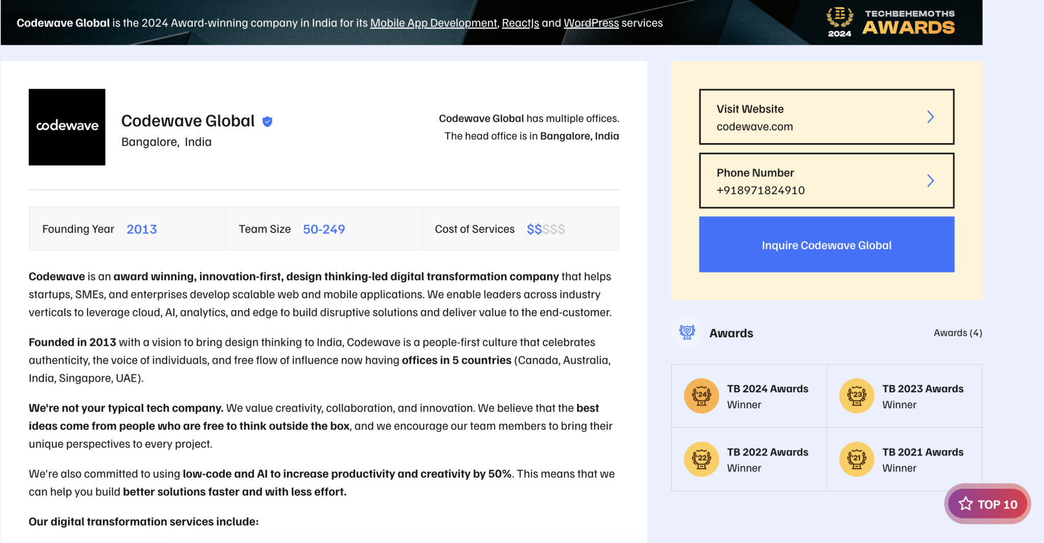Screen dimensions: 1044x543
Task: Click the blue trophy Awards section icon
Action: [687, 333]
